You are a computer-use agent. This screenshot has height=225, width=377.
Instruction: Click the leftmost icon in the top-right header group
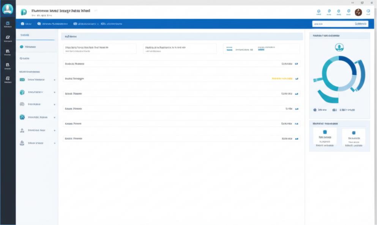click(x=318, y=12)
